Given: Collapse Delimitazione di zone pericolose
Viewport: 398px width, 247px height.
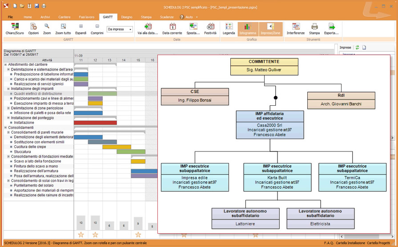Looking at the screenshot, I should pyautogui.click(x=8, y=108).
